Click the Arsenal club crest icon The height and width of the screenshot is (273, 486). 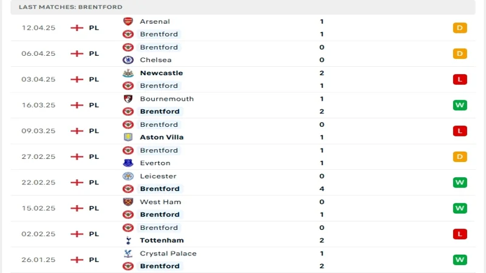click(128, 21)
